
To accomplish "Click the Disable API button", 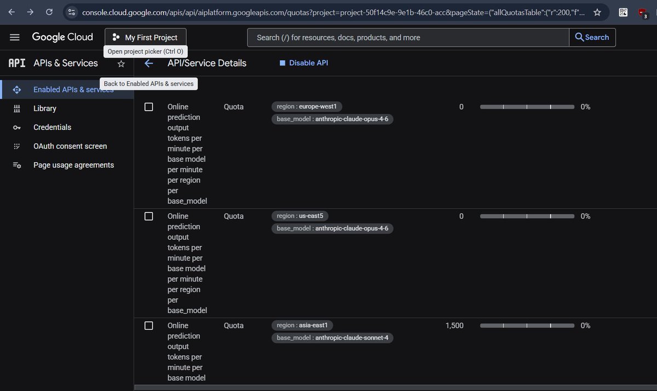I will (304, 63).
